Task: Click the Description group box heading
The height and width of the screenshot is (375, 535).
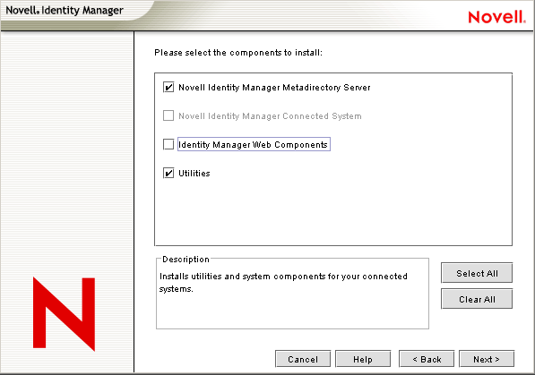Action: pos(186,259)
